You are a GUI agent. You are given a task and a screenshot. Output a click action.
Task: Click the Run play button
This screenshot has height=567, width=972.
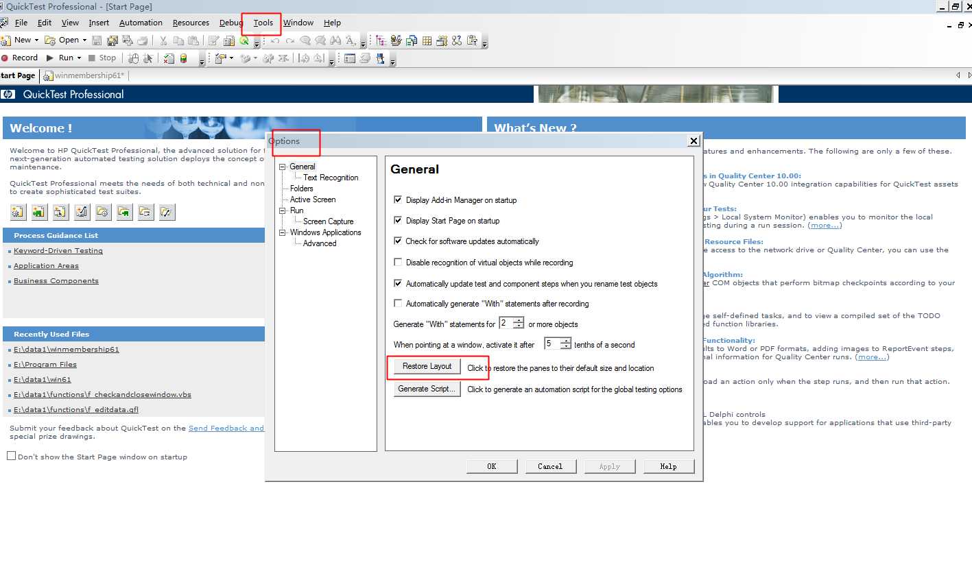(x=60, y=58)
